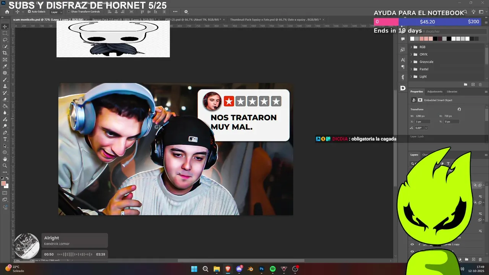This screenshot has width=489, height=275.
Task: Select the Lasso tool
Action: click(x=5, y=40)
